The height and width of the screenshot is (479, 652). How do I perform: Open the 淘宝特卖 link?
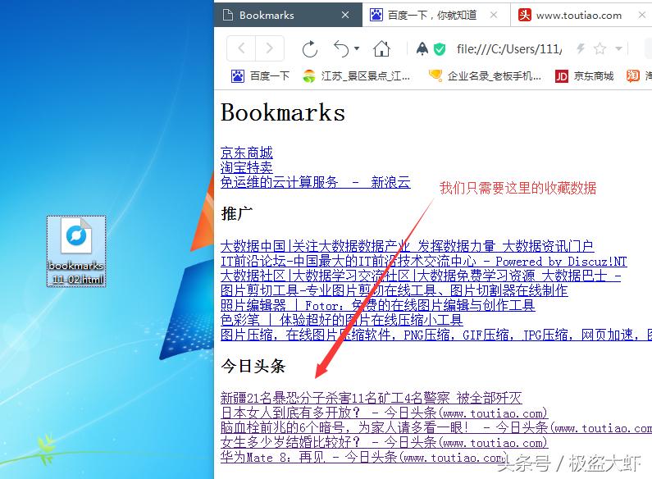[247, 167]
